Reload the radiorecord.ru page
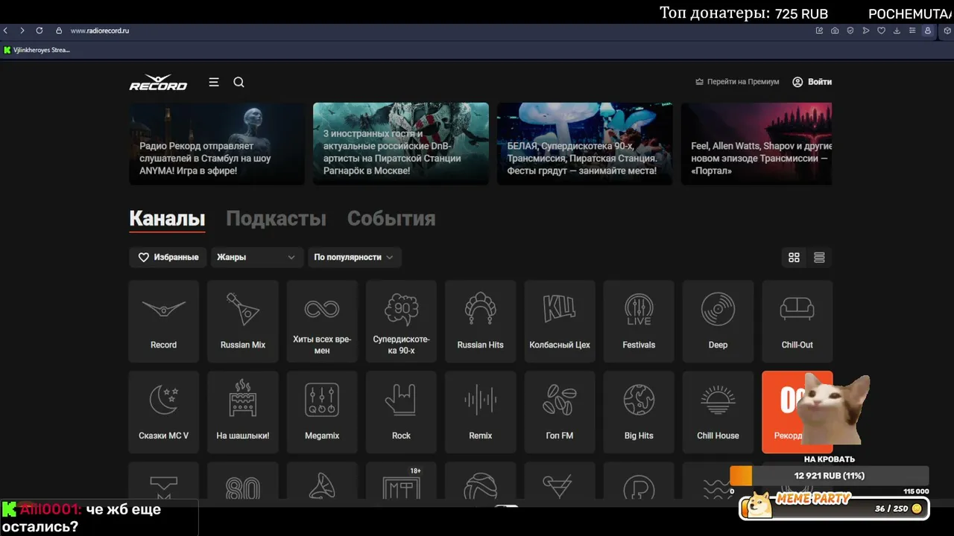This screenshot has width=954, height=536. pyautogui.click(x=40, y=31)
